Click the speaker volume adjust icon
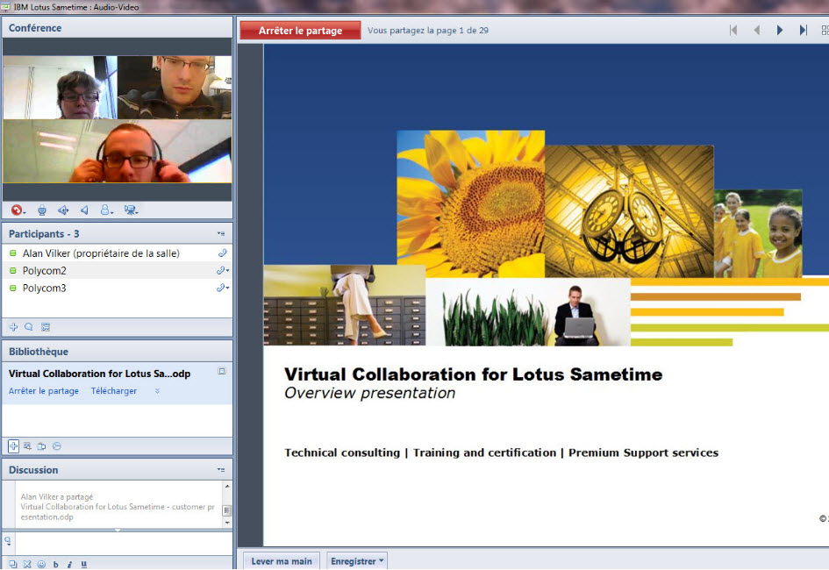 63,210
